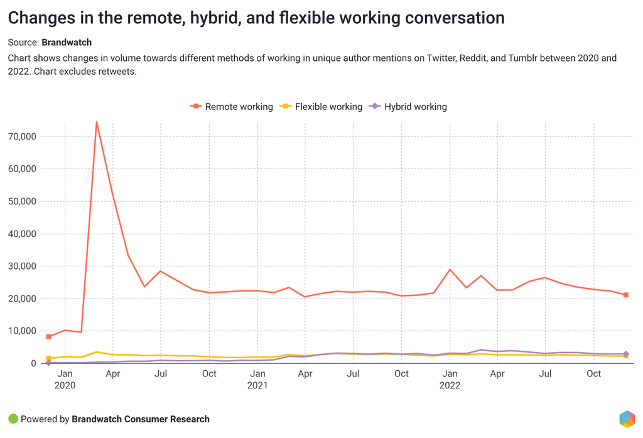Click the Brandwatch hexagon logo in bottom corner
This screenshot has height=438, width=643.
pyautogui.click(x=627, y=419)
